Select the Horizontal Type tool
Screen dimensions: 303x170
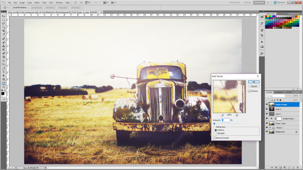click(4, 72)
